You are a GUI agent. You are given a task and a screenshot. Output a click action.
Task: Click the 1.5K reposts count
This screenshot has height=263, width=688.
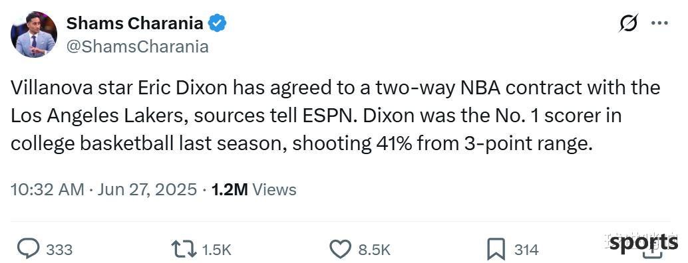pos(216,250)
